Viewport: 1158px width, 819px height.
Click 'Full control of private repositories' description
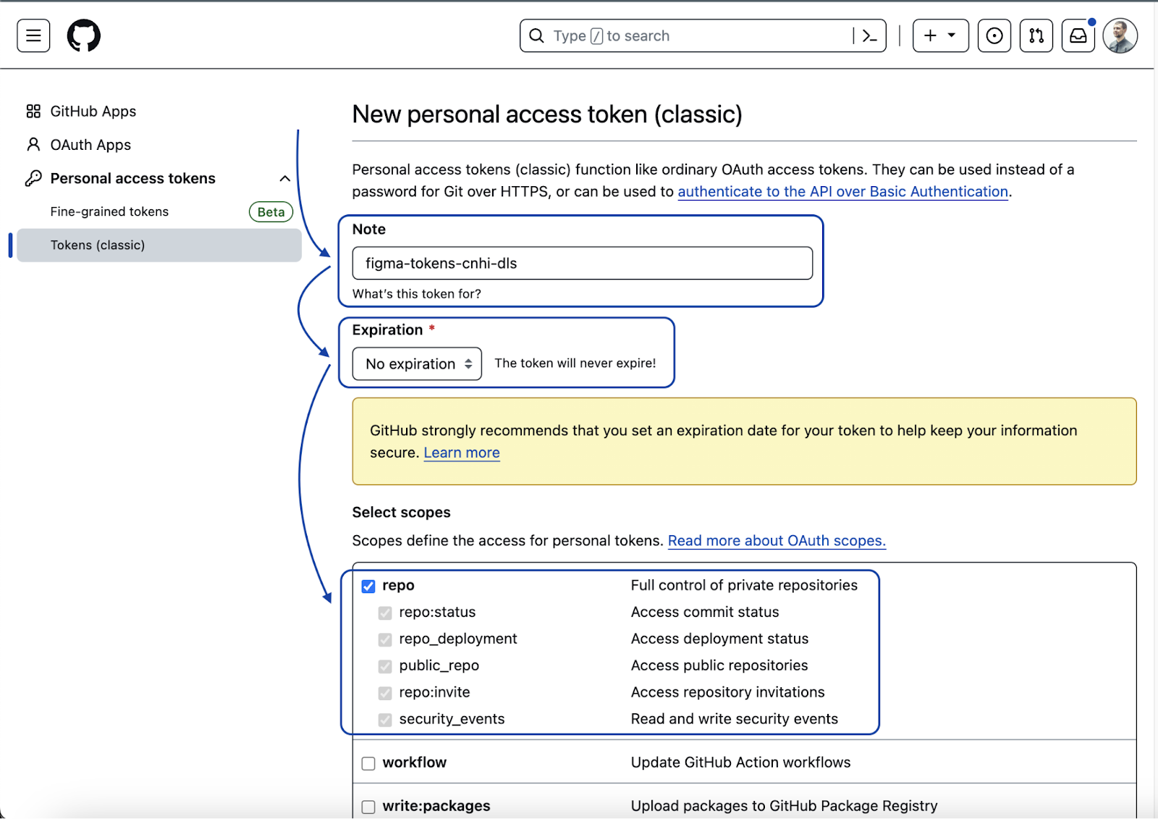[x=744, y=585]
